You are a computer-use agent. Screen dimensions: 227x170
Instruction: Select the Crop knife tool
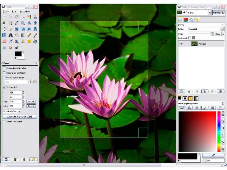pyautogui.click(x=11, y=29)
